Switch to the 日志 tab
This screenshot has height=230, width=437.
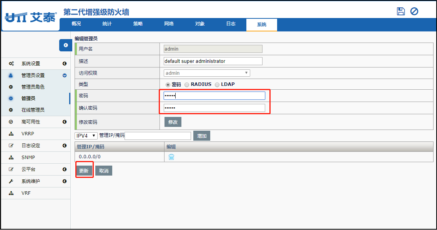231,24
